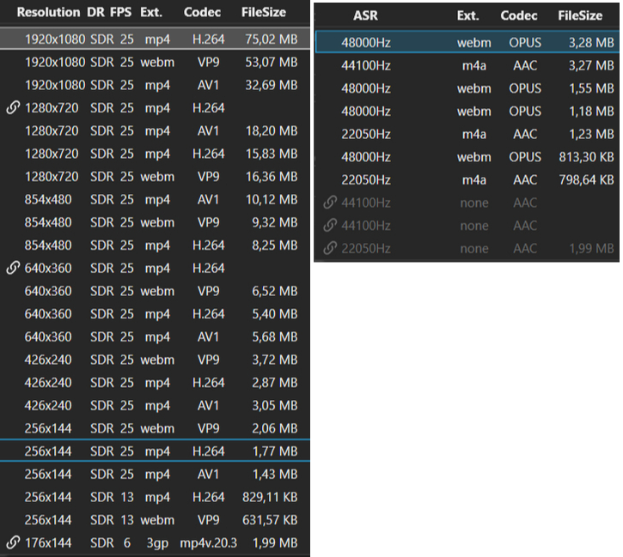The height and width of the screenshot is (557, 623).
Task: Click link icon on second disabled 44100Hz AAC row
Action: tap(330, 226)
